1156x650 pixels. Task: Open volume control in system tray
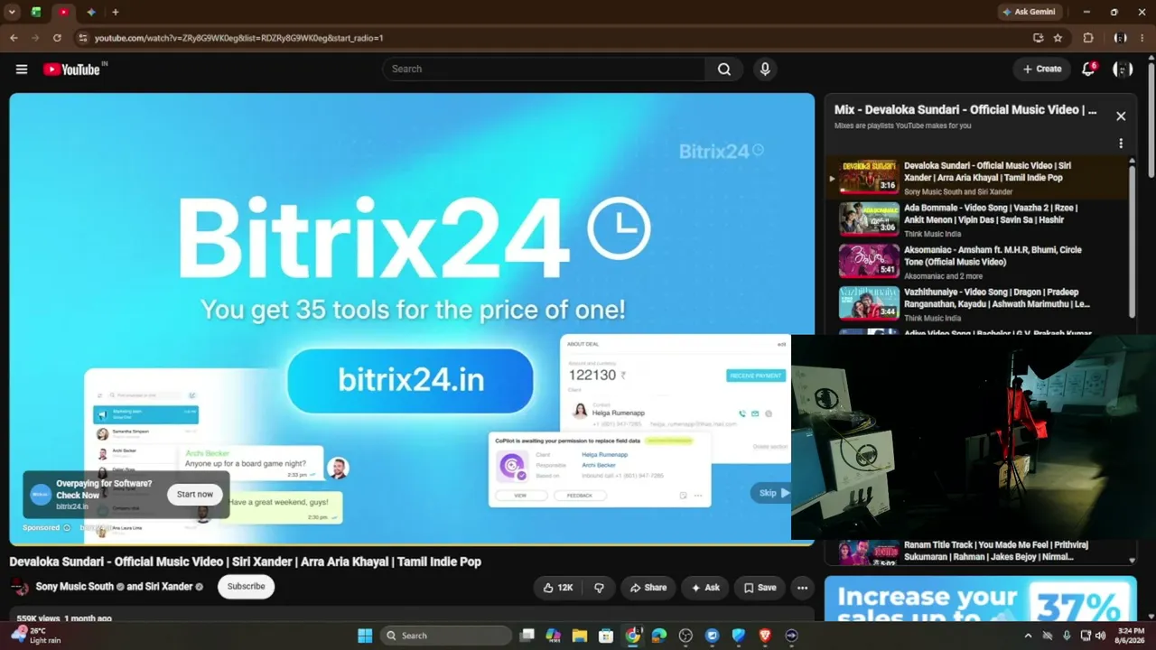coord(1101,636)
